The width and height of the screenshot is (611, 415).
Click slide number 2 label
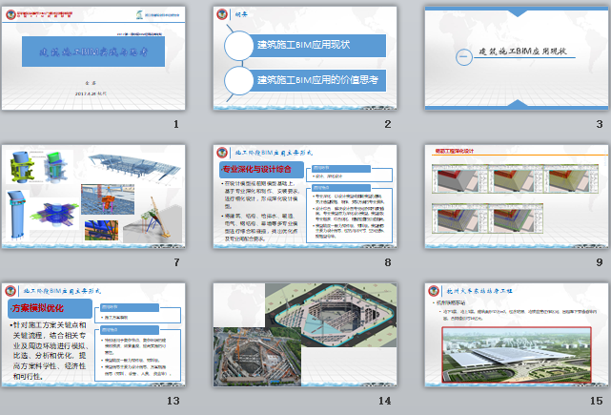[x=388, y=124]
